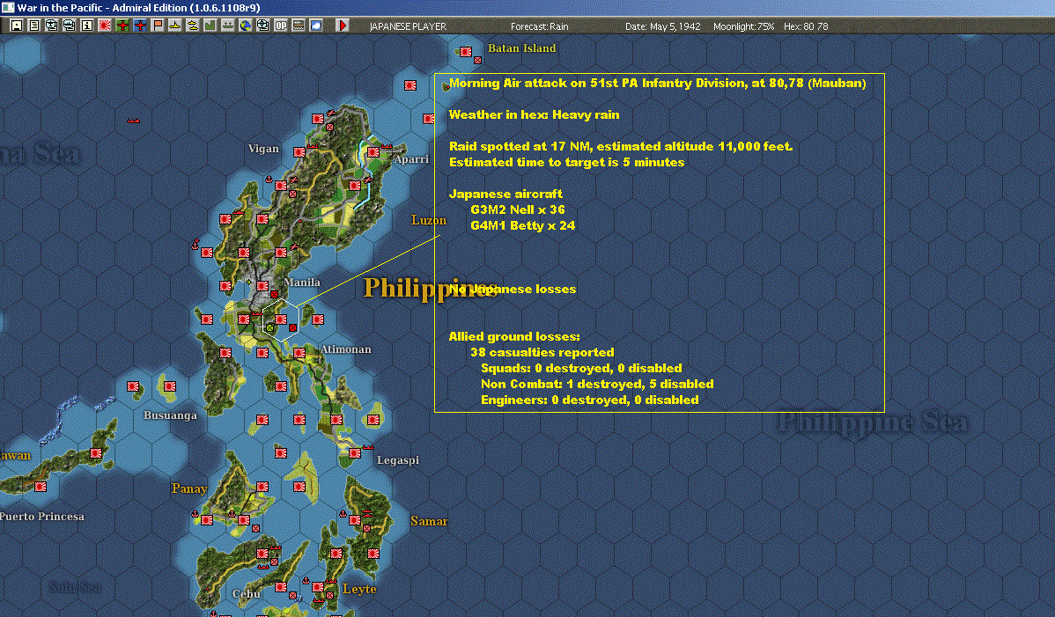Select flag directly above Busuanga label
Screen dimensions: 1055x617
coord(170,386)
